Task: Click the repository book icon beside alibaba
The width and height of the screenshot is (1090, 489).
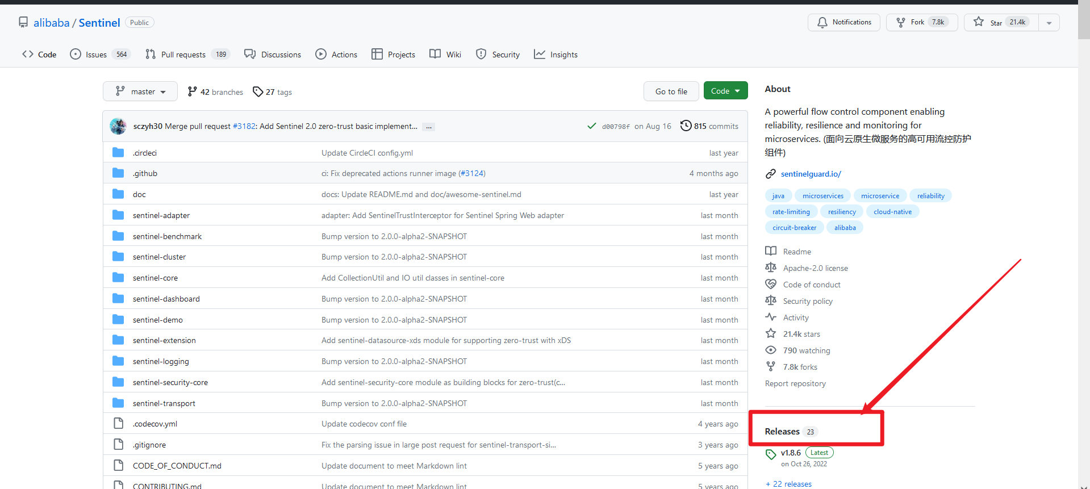Action: [23, 22]
